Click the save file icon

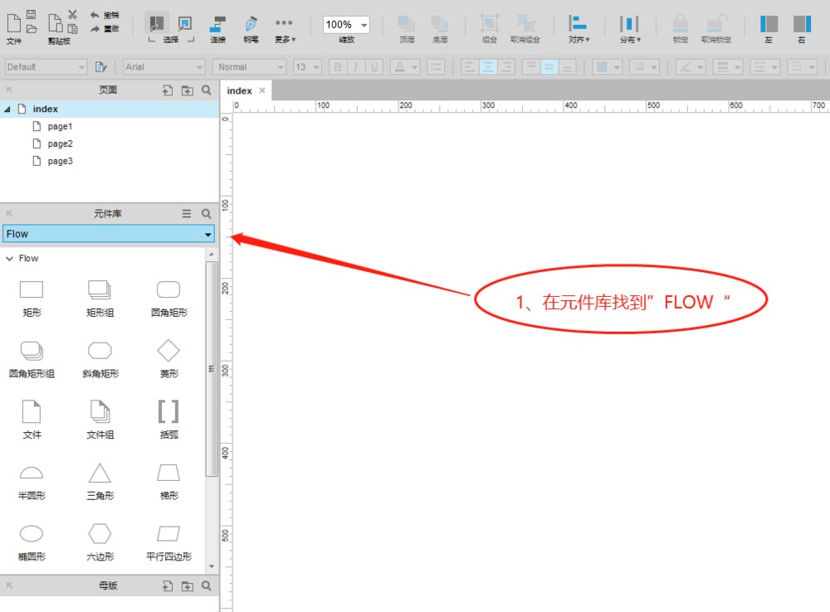(31, 14)
